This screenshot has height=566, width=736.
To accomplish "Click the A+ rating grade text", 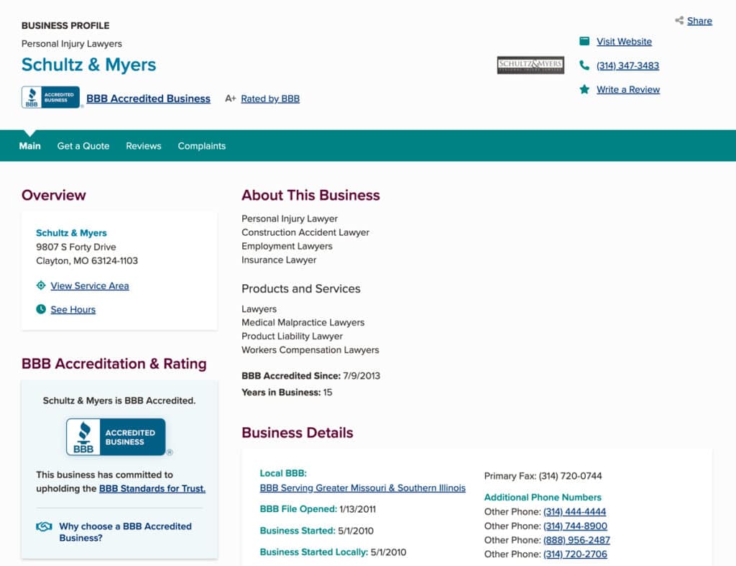I will [x=230, y=99].
